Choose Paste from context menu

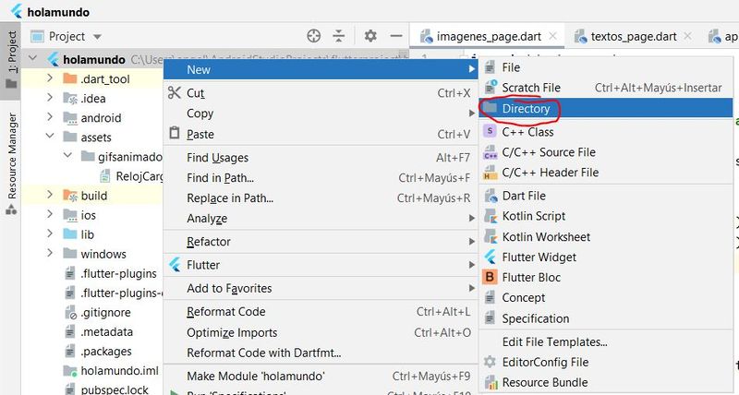[321, 134]
